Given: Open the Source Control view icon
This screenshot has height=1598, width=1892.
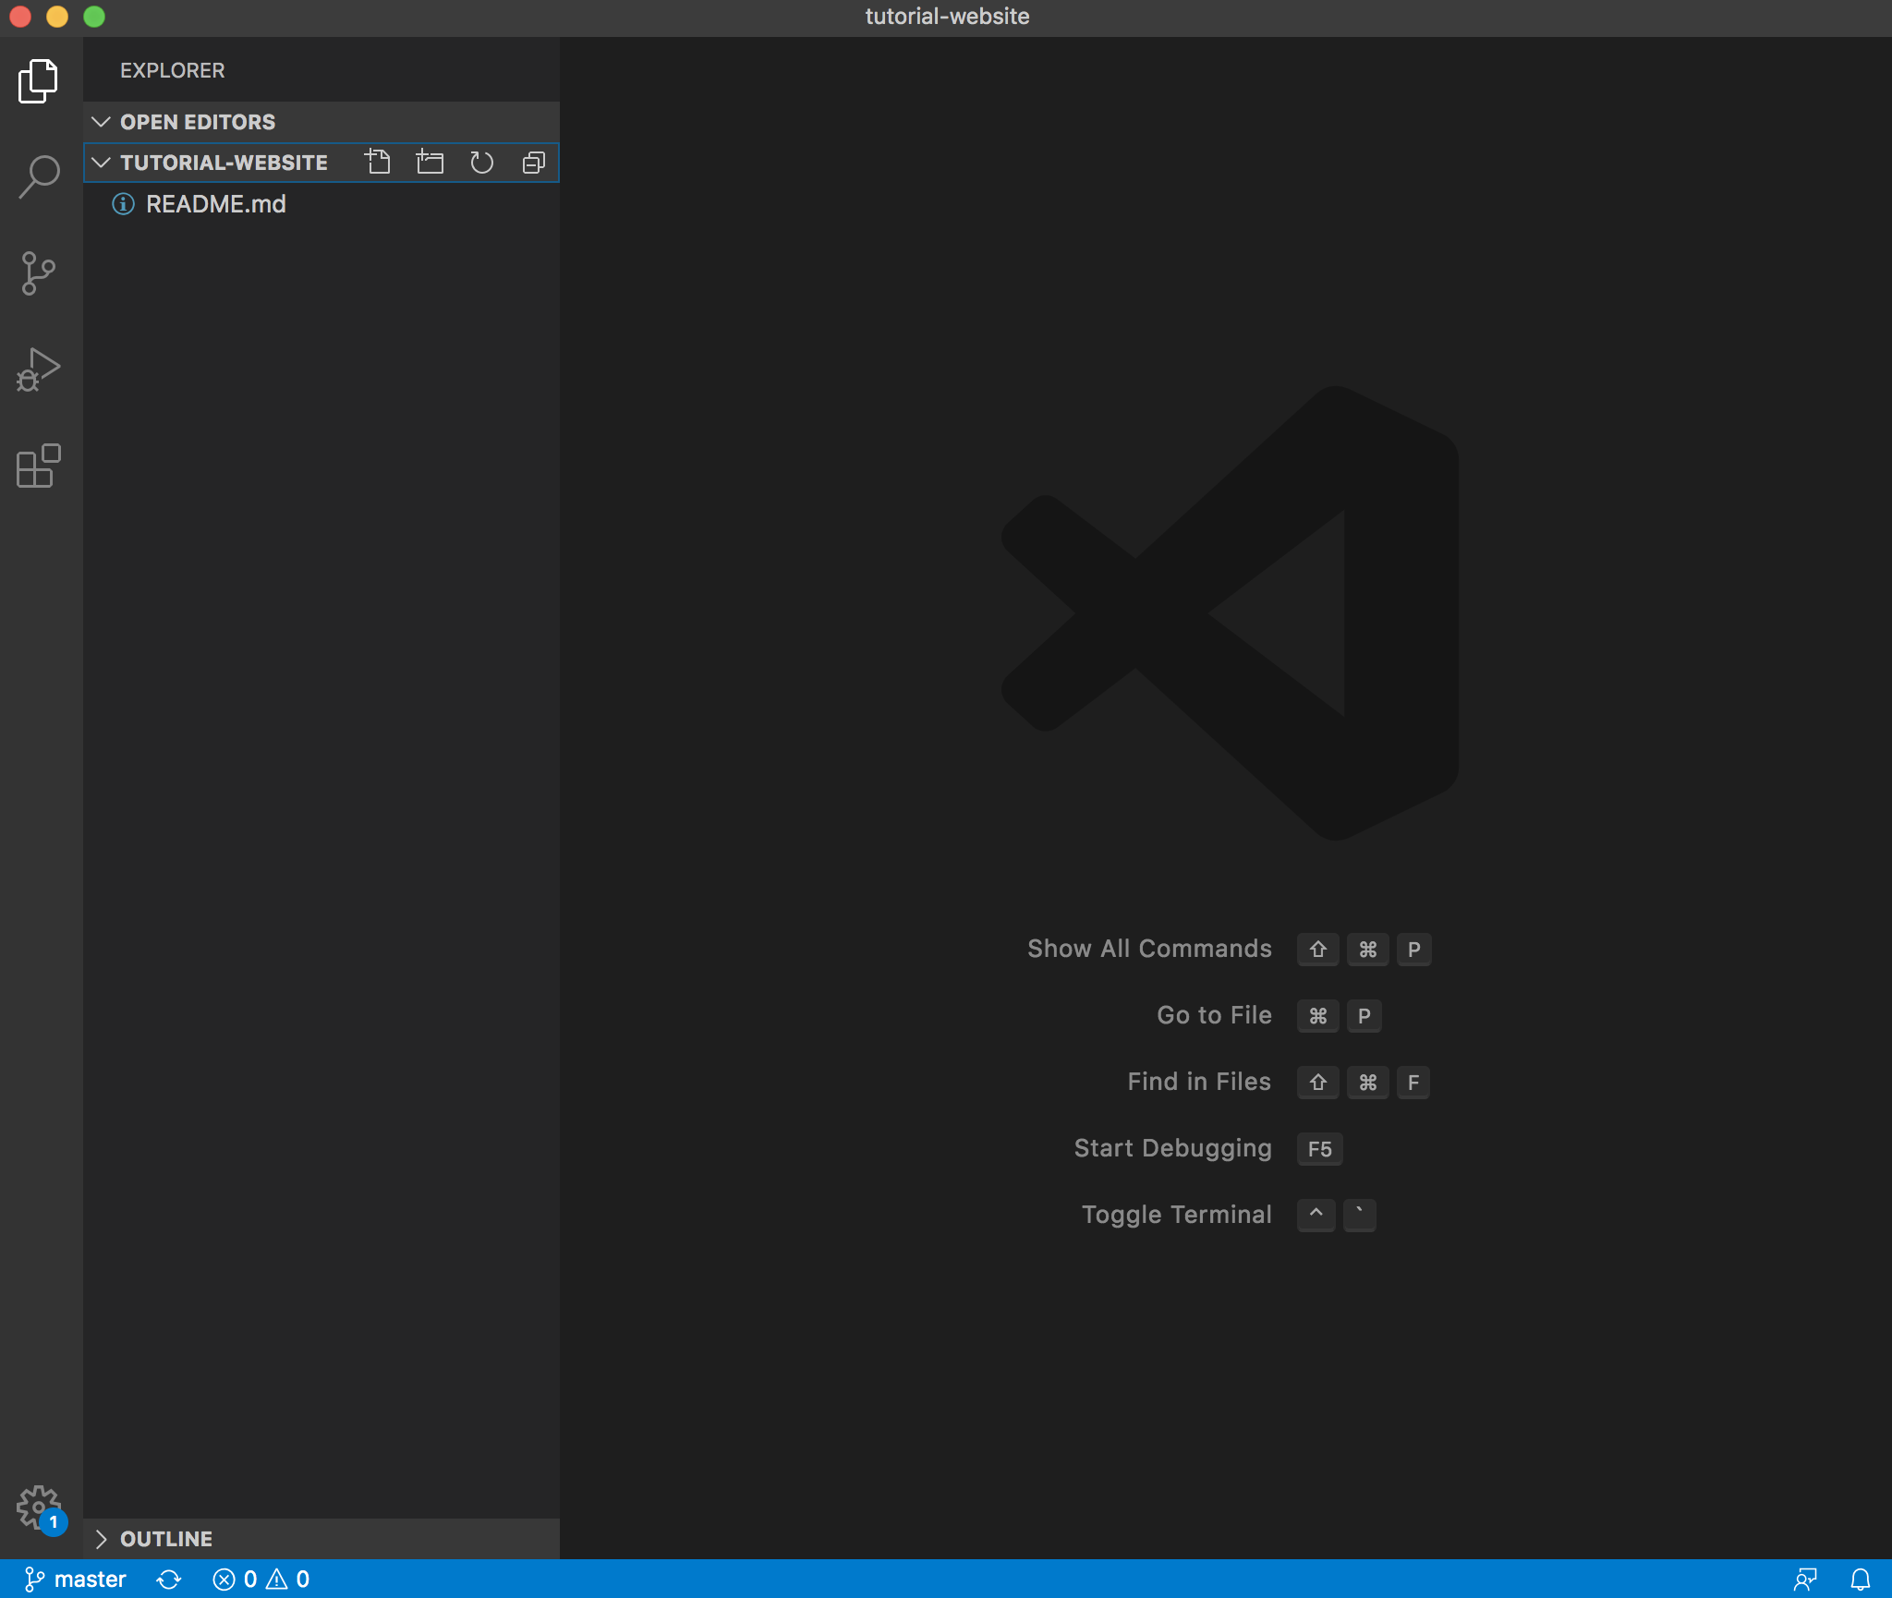Looking at the screenshot, I should tap(39, 273).
